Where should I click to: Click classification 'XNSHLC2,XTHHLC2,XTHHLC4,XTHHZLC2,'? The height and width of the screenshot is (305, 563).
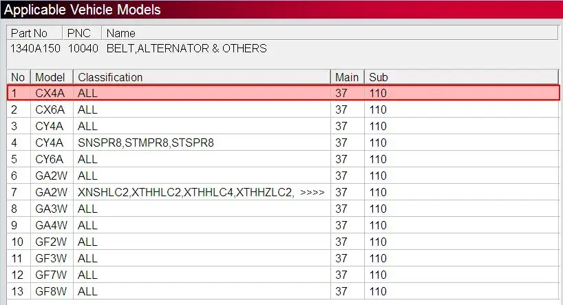click(x=186, y=192)
